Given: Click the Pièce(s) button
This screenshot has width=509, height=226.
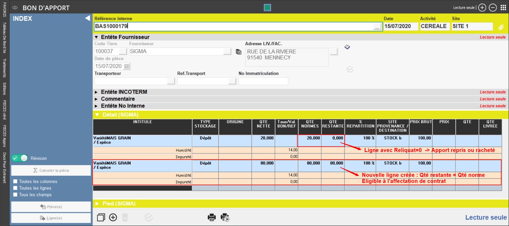Looking at the screenshot, I should pos(51,207).
